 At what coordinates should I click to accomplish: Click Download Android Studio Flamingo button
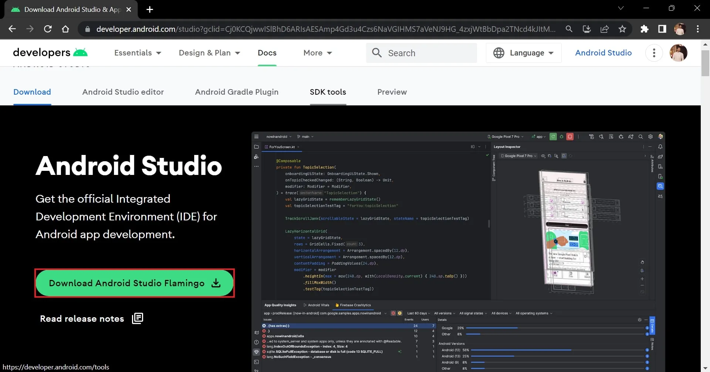135,283
